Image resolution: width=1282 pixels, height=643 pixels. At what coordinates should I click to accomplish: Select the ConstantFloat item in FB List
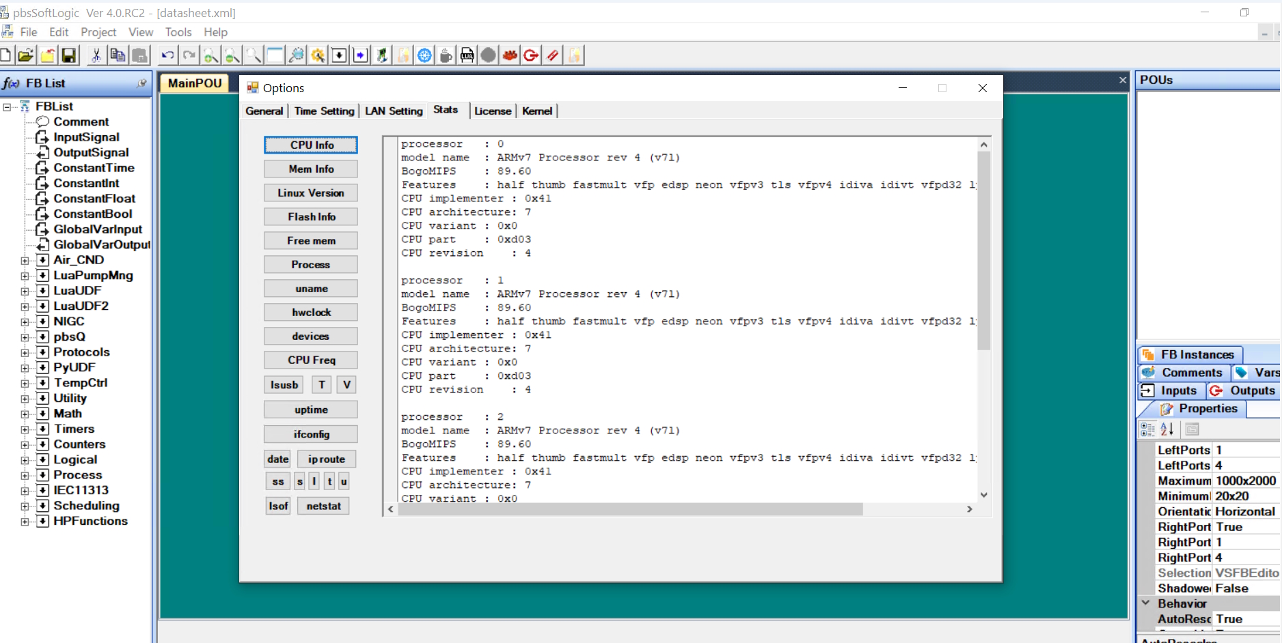[94, 199]
